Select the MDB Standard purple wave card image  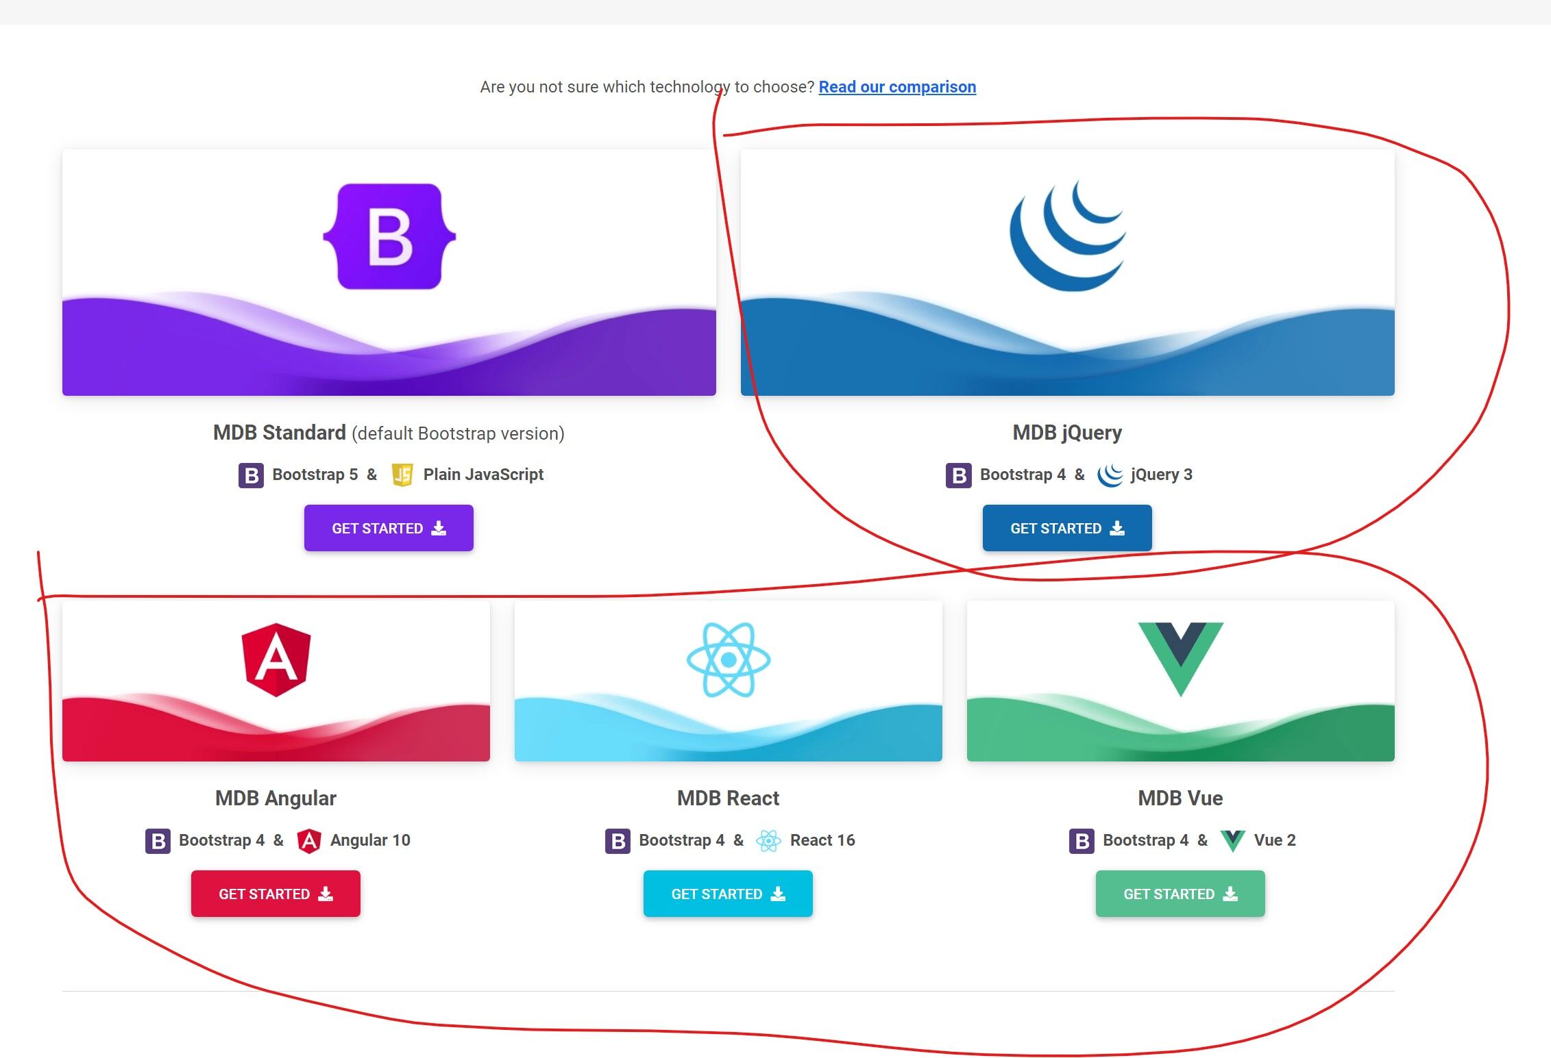coord(389,273)
